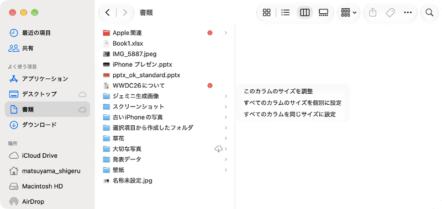The width and height of the screenshot is (442, 209).
Task: Open matsuyama_shigeru home folder
Action: [x=48, y=171]
